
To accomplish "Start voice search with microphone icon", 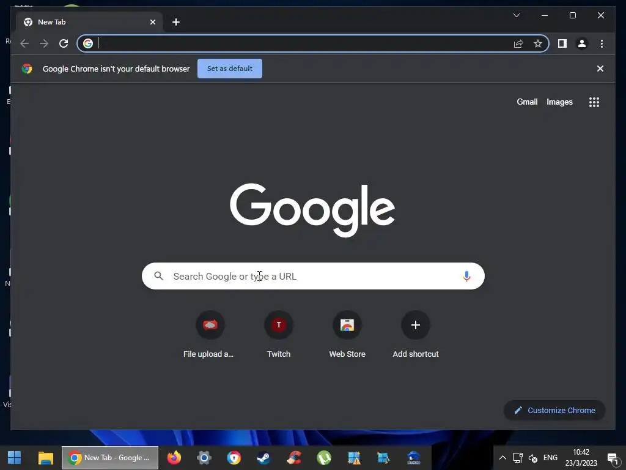I will point(466,276).
